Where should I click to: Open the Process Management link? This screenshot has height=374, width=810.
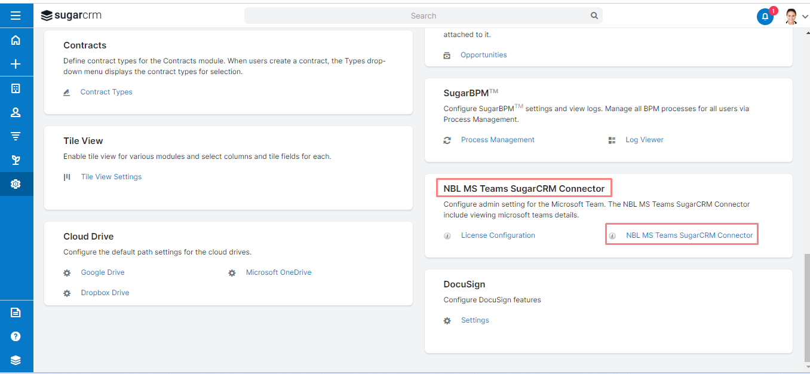coord(498,140)
